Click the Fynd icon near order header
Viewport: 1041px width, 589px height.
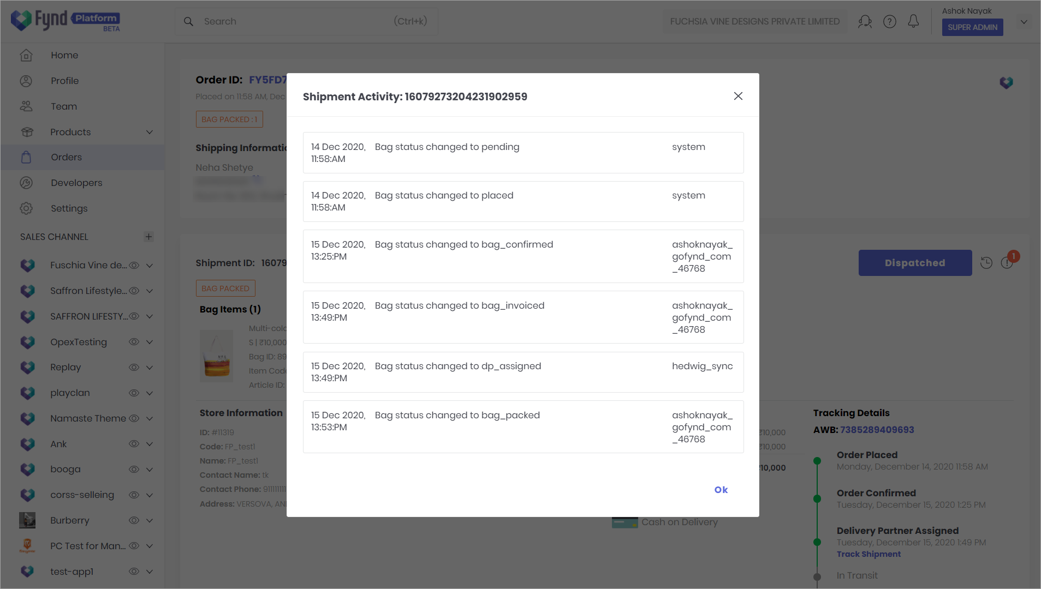[1006, 82]
